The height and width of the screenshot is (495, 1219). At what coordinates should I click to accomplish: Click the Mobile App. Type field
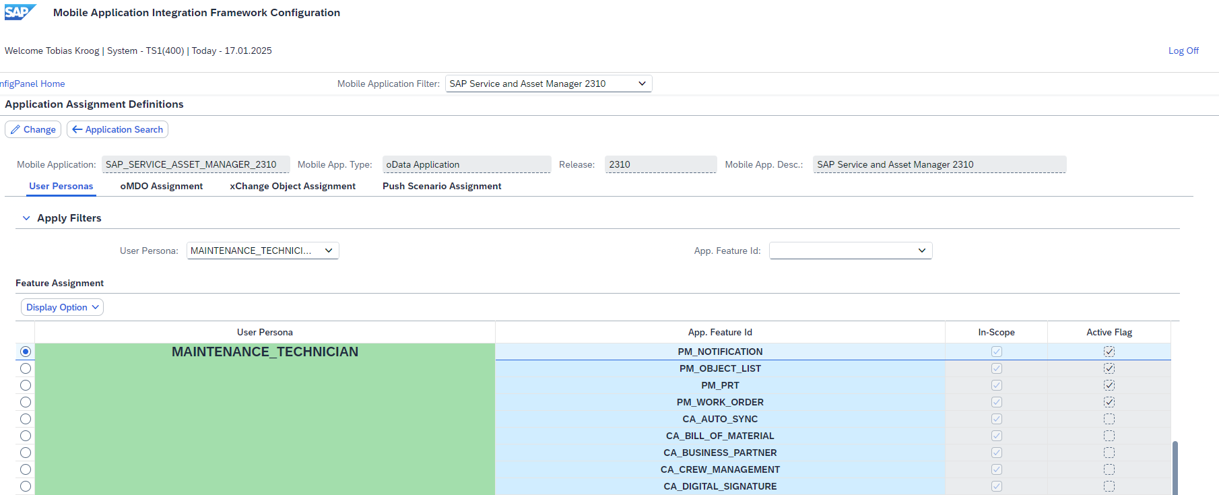[467, 164]
